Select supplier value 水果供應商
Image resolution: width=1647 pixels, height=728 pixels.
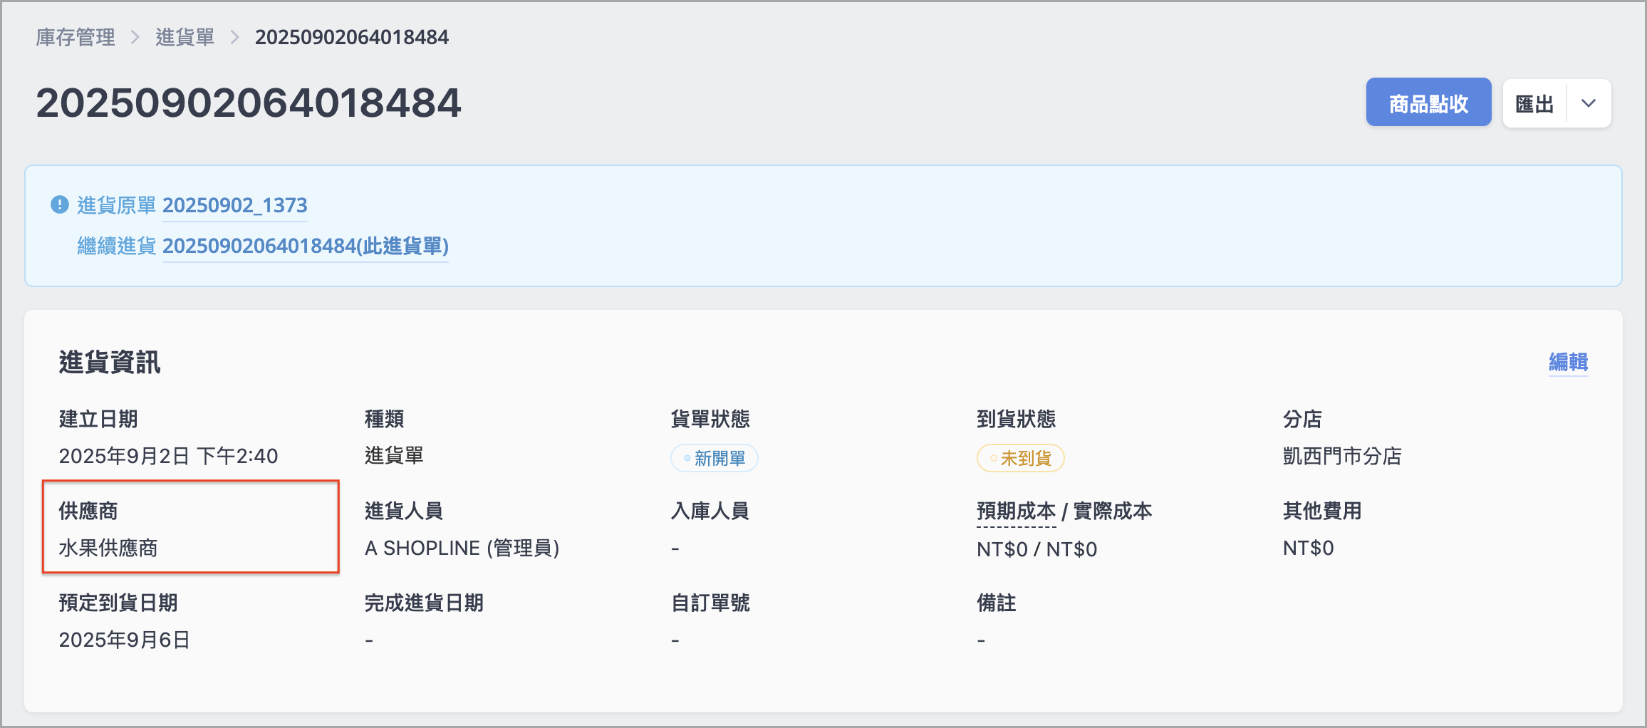click(x=108, y=548)
